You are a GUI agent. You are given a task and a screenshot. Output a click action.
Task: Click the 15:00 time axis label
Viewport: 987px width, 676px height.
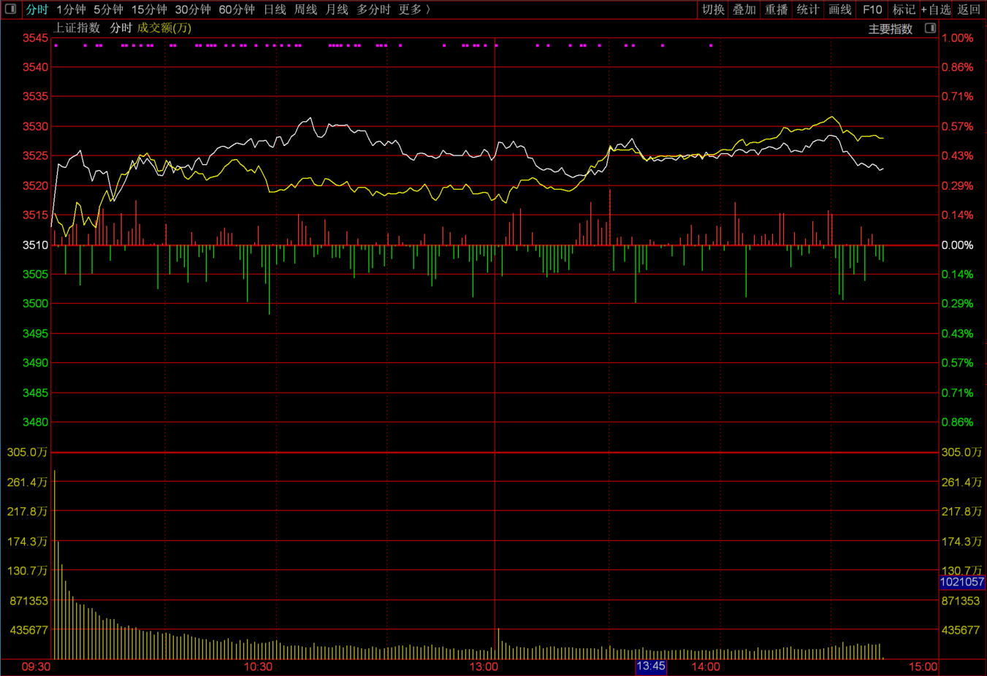(x=923, y=667)
